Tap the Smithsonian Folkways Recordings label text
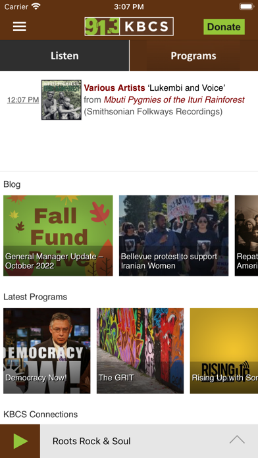The height and width of the screenshot is (458, 258). pos(153,112)
